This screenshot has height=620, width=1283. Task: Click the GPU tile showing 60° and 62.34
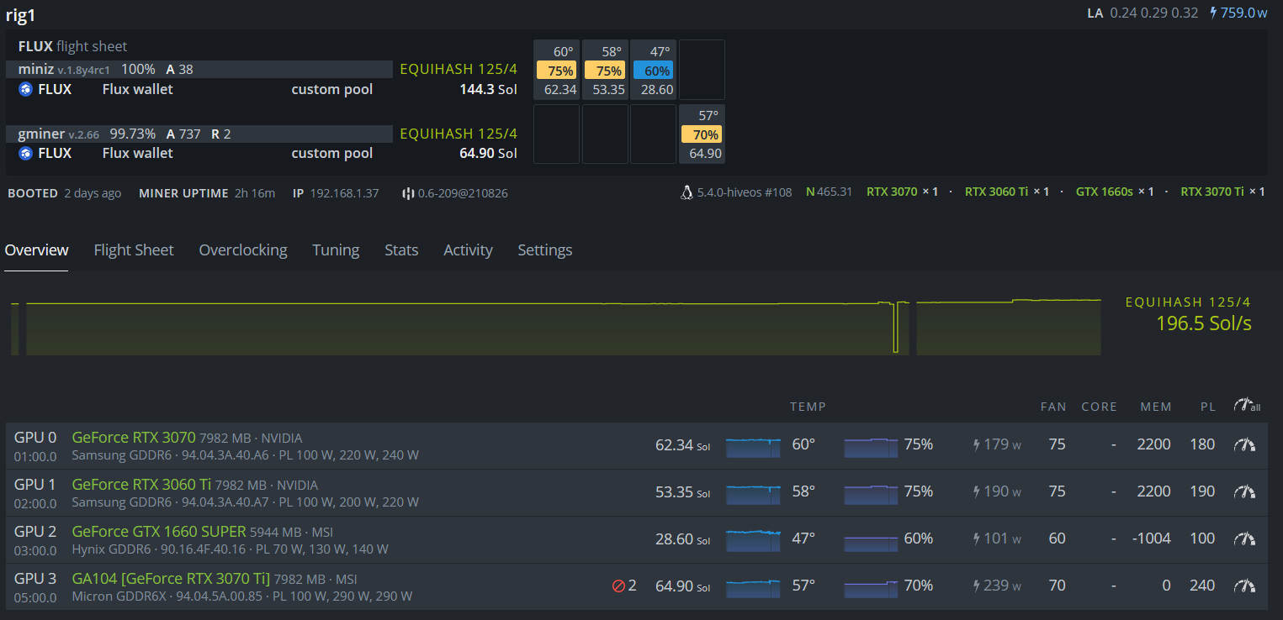pyautogui.click(x=556, y=70)
